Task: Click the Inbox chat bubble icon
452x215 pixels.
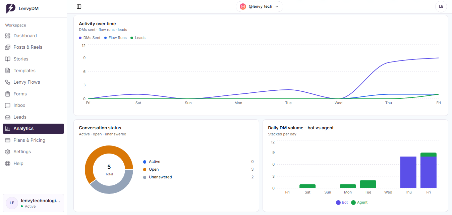Action: (8, 105)
